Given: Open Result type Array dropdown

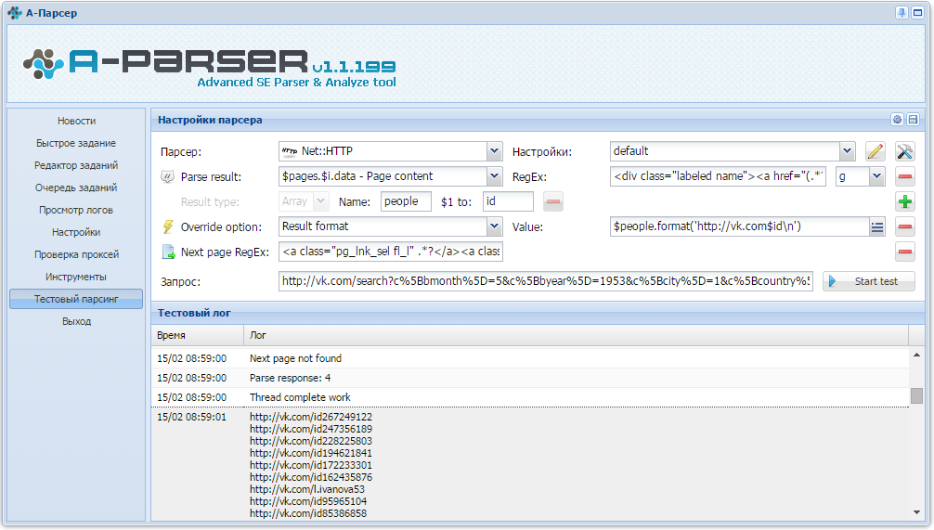Looking at the screenshot, I should coord(320,201).
